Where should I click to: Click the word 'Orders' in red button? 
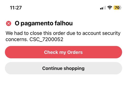tap(75, 52)
